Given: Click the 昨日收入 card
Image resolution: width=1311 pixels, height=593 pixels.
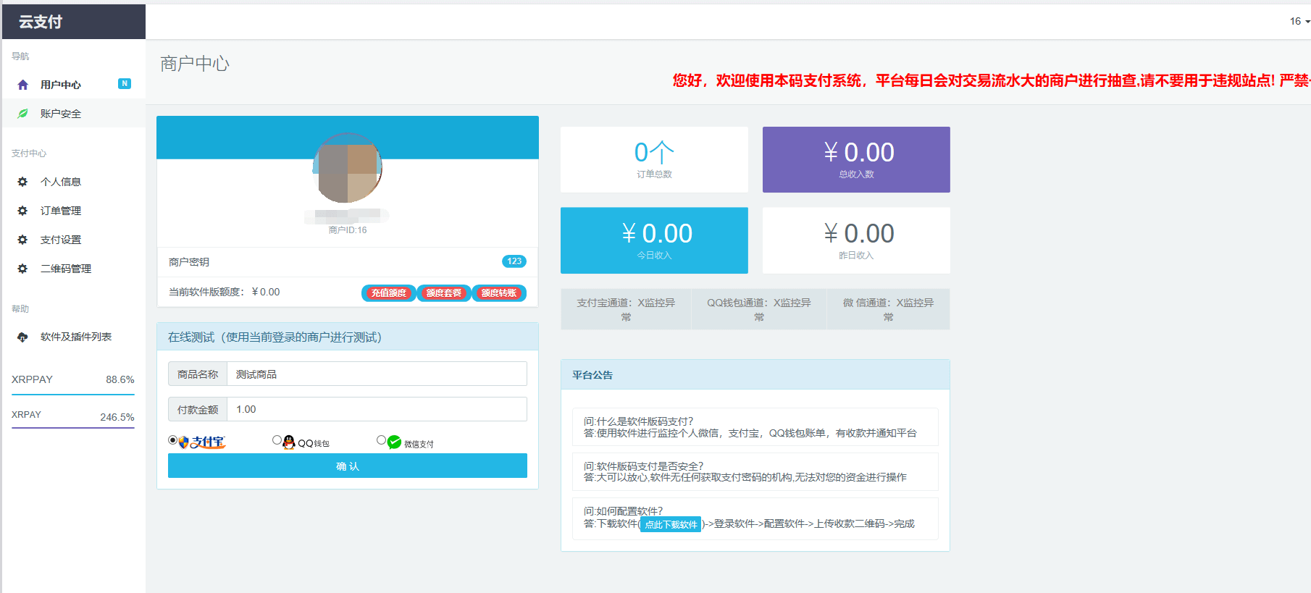Looking at the screenshot, I should point(856,240).
